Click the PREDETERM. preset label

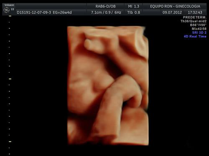(x=194, y=17)
